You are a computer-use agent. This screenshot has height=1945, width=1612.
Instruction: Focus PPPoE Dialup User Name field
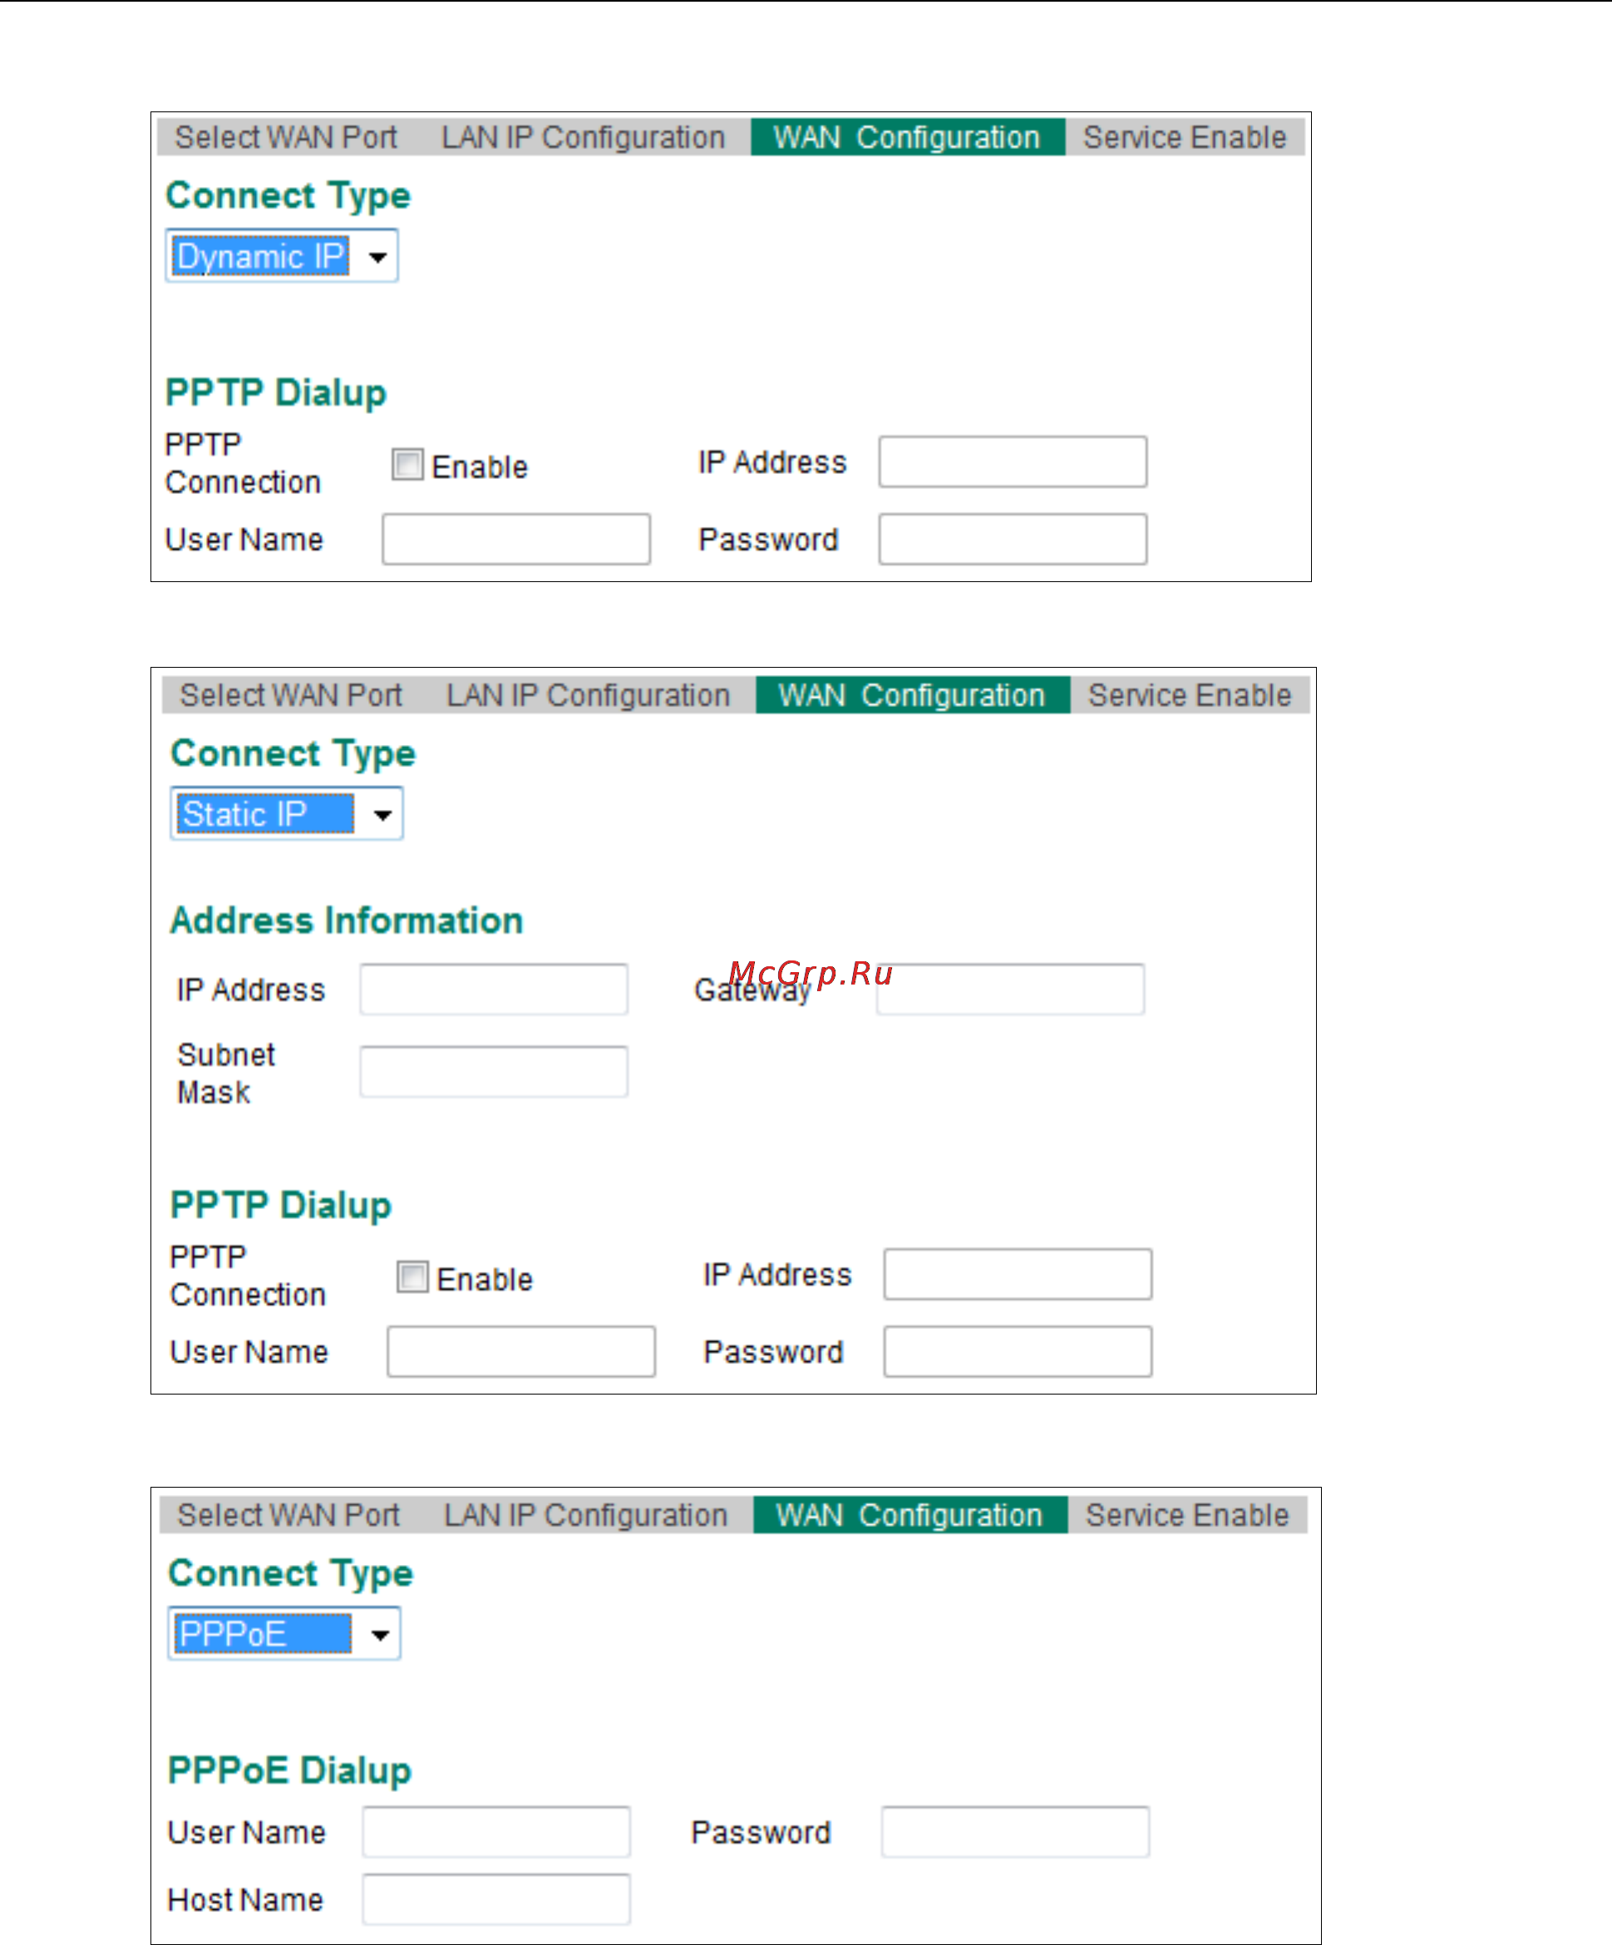(496, 1831)
